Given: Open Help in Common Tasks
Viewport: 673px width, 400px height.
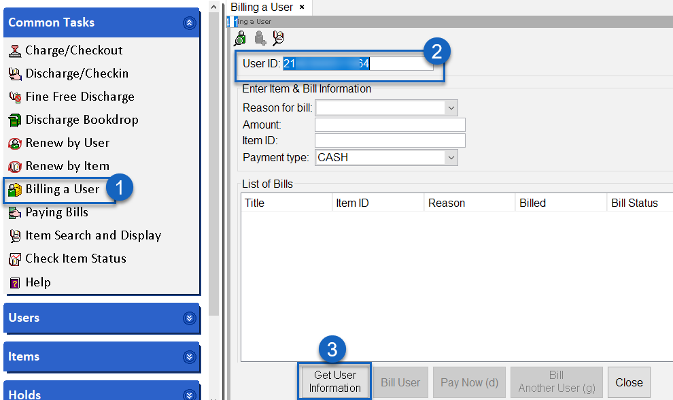Looking at the screenshot, I should (x=38, y=283).
